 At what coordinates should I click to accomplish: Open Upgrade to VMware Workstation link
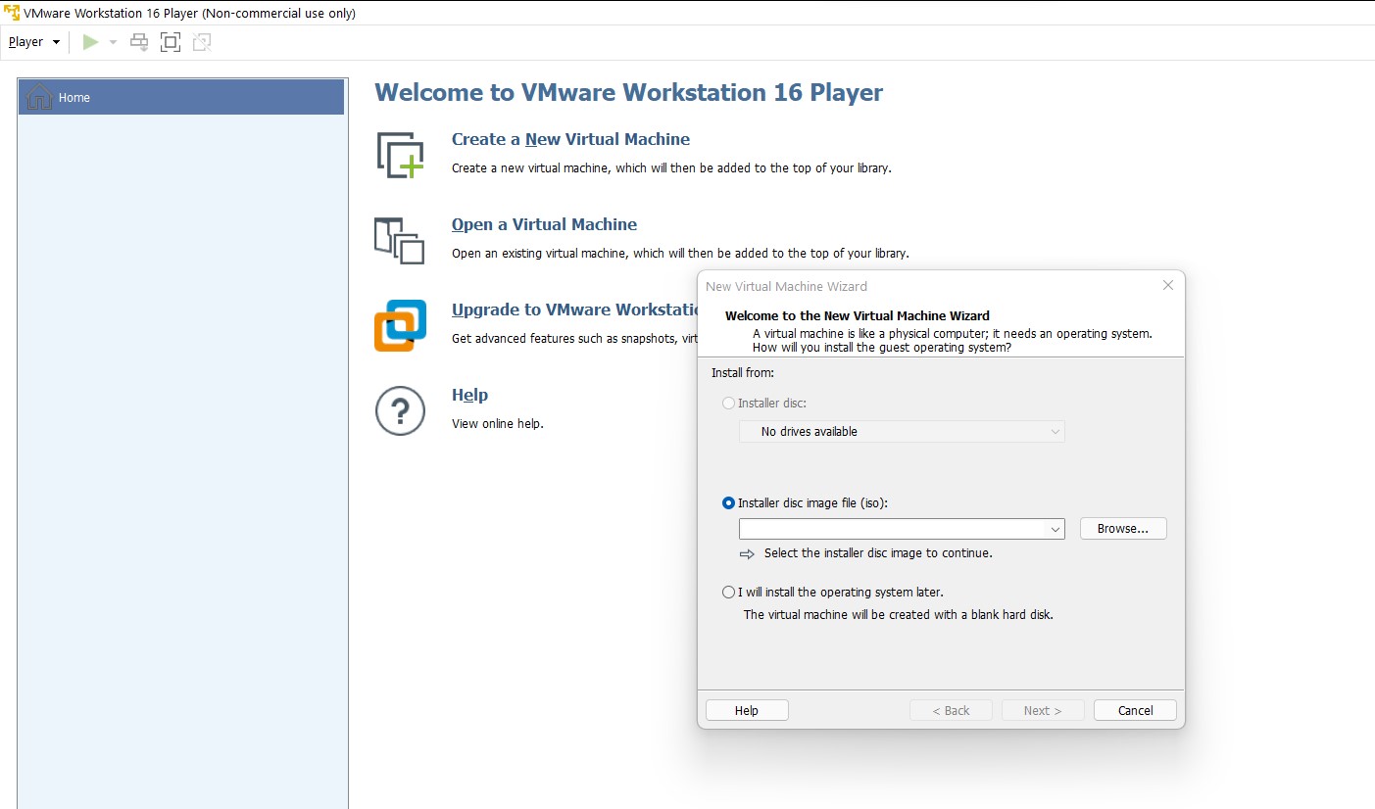coord(574,309)
